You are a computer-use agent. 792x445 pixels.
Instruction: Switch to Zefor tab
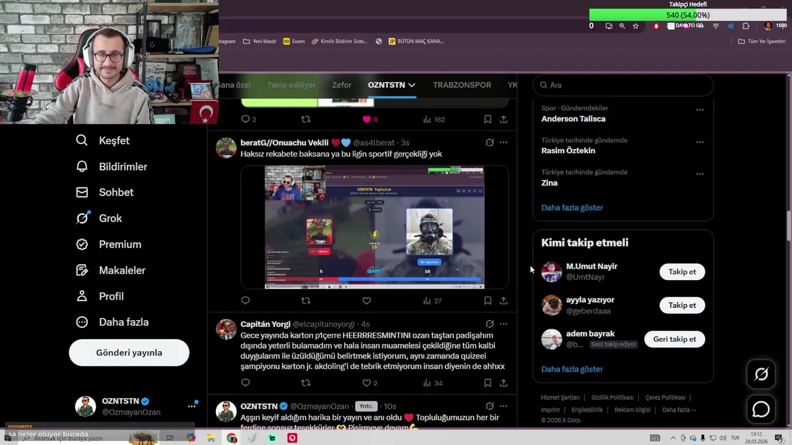pyautogui.click(x=342, y=85)
